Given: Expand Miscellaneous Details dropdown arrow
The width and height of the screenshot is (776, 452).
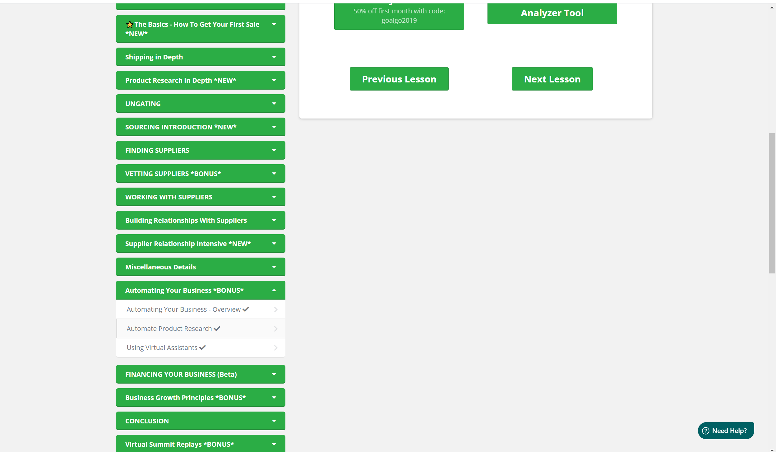Looking at the screenshot, I should tap(274, 267).
